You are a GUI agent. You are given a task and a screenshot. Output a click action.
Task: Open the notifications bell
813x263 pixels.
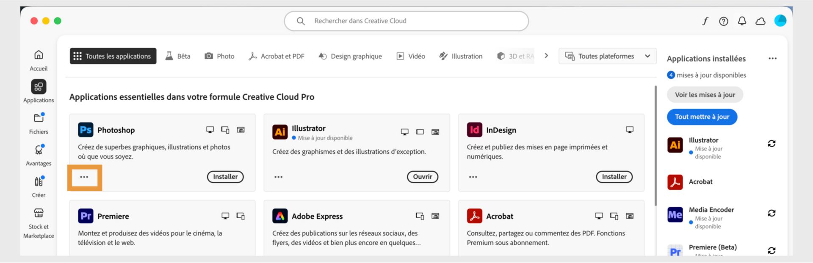(742, 21)
